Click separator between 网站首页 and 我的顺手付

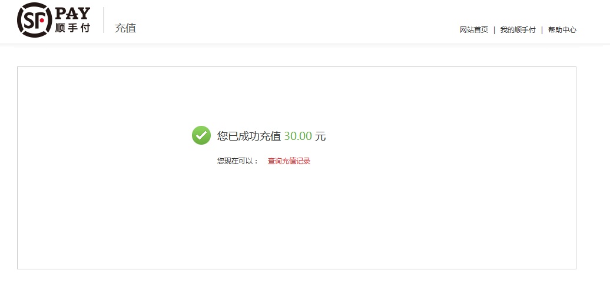(x=494, y=30)
